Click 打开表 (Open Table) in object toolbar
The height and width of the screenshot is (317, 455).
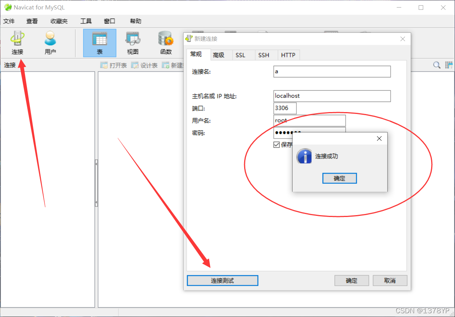[114, 65]
